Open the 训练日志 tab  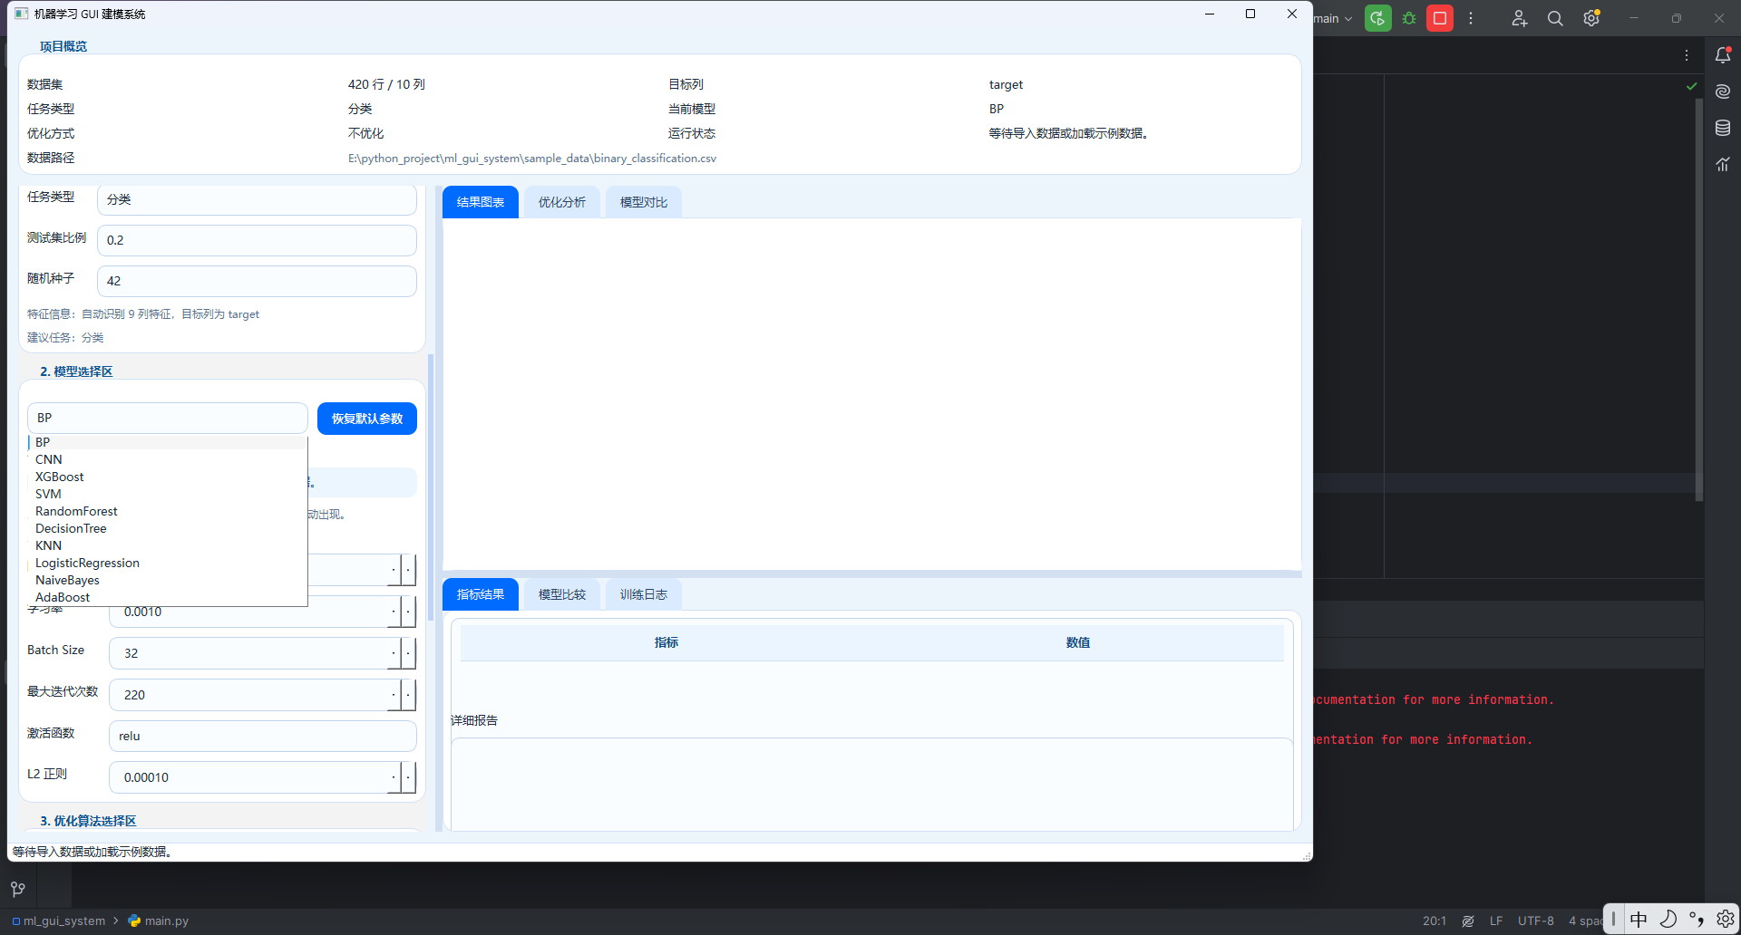click(644, 594)
